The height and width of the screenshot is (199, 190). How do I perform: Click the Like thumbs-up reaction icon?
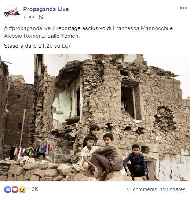click(8, 189)
